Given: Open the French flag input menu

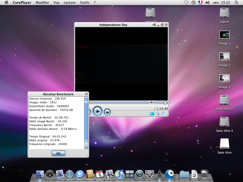Looking at the screenshot, I should (200, 3).
